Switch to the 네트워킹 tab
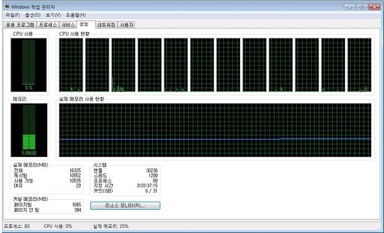This screenshot has height=233, width=384. click(x=106, y=25)
